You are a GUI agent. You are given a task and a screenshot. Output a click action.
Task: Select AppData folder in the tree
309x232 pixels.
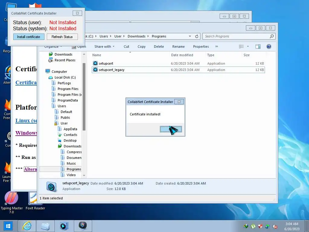[x=70, y=129]
